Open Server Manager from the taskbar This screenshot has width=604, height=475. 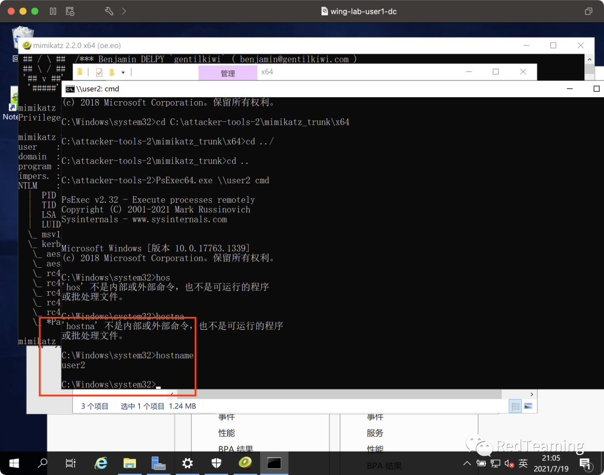158,463
